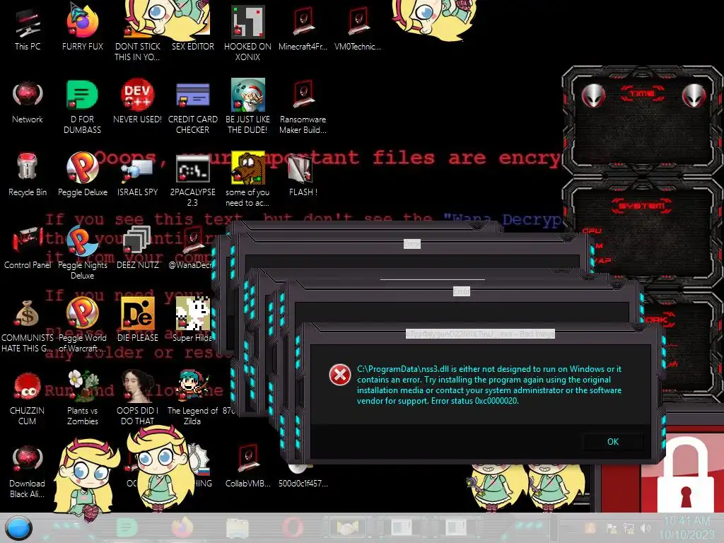The width and height of the screenshot is (724, 543).
Task: Open BE JUST LIKE THE DUDE! bowling icon
Action: (248, 106)
